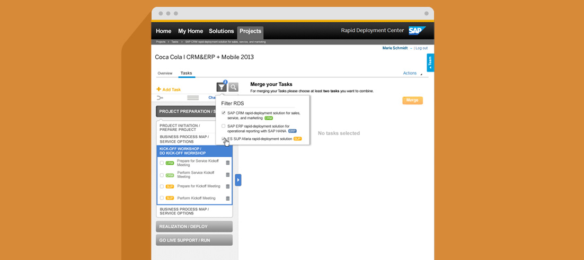The image size is (584, 260).
Task: Click 'No tasks selected' text
Action: pyautogui.click(x=339, y=133)
